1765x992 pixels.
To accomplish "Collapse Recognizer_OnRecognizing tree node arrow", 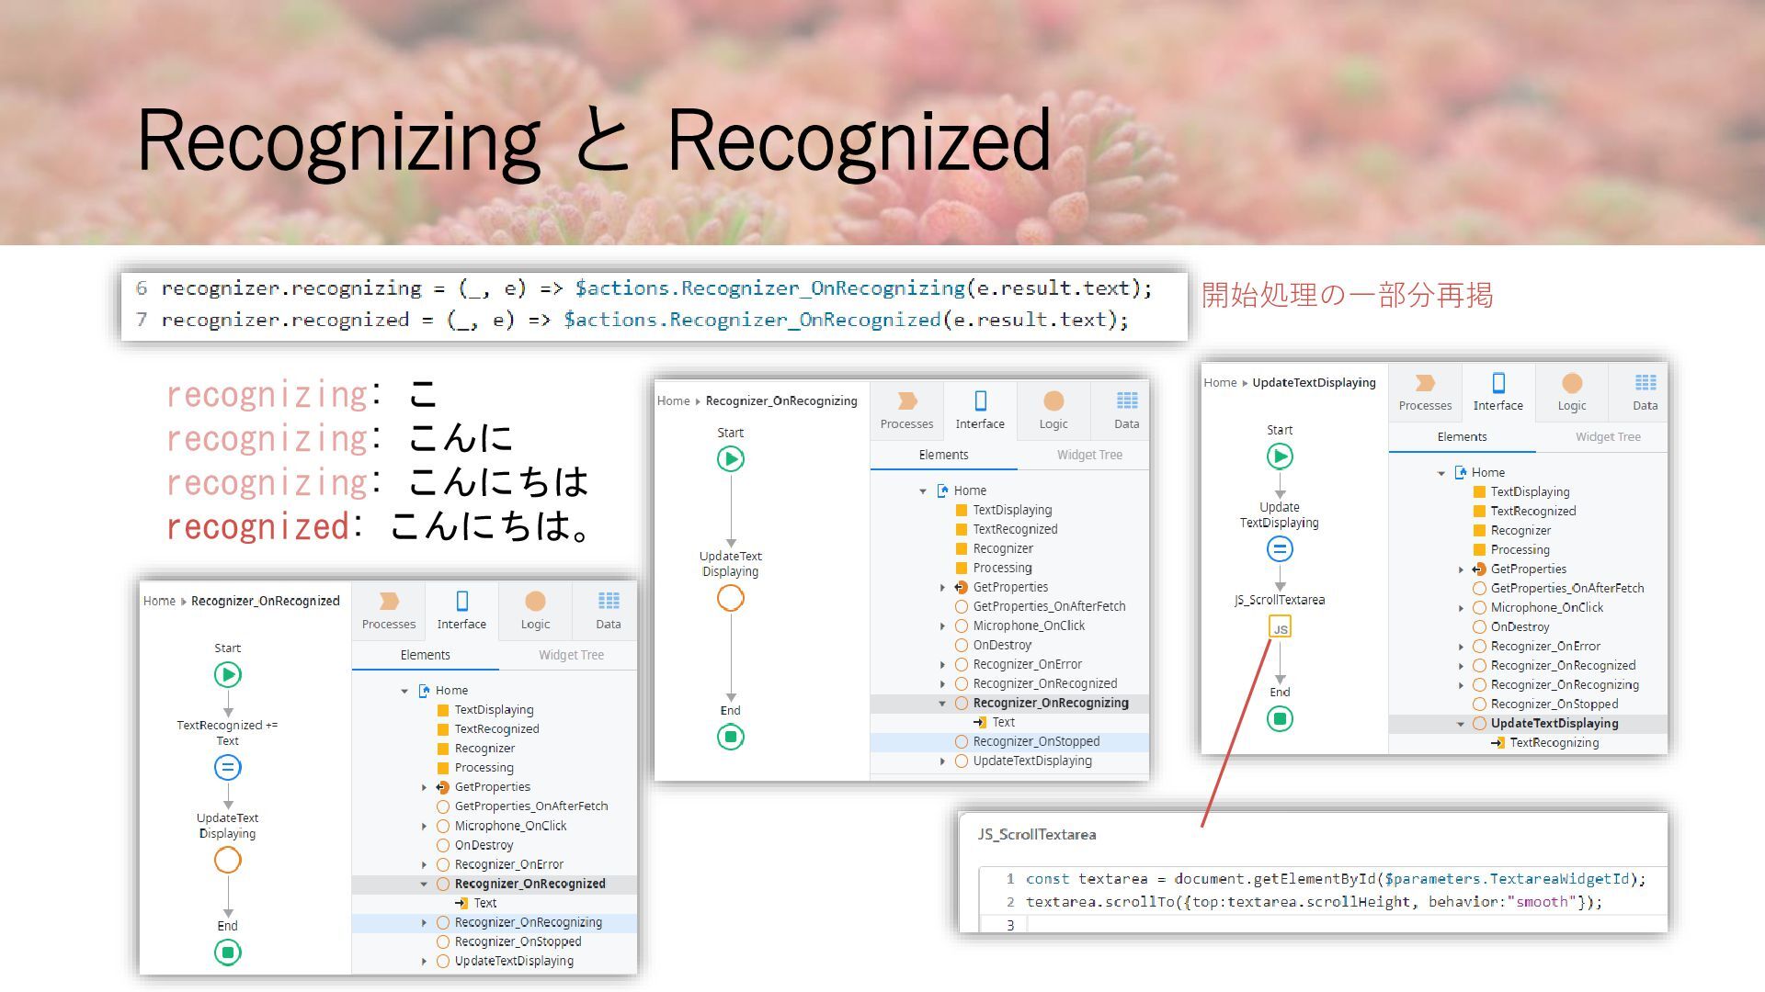I will point(942,704).
